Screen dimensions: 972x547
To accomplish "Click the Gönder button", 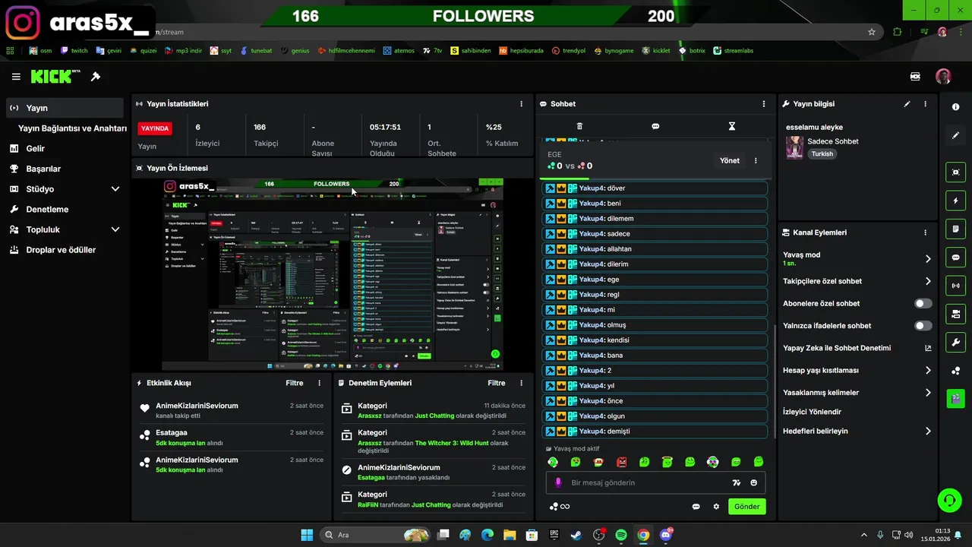I will pos(746,507).
